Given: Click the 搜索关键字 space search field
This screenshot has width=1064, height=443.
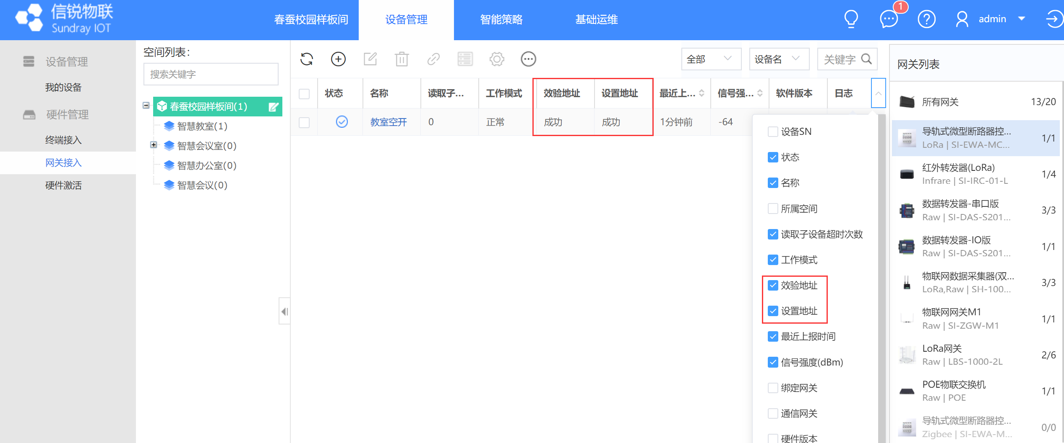Looking at the screenshot, I should [211, 74].
